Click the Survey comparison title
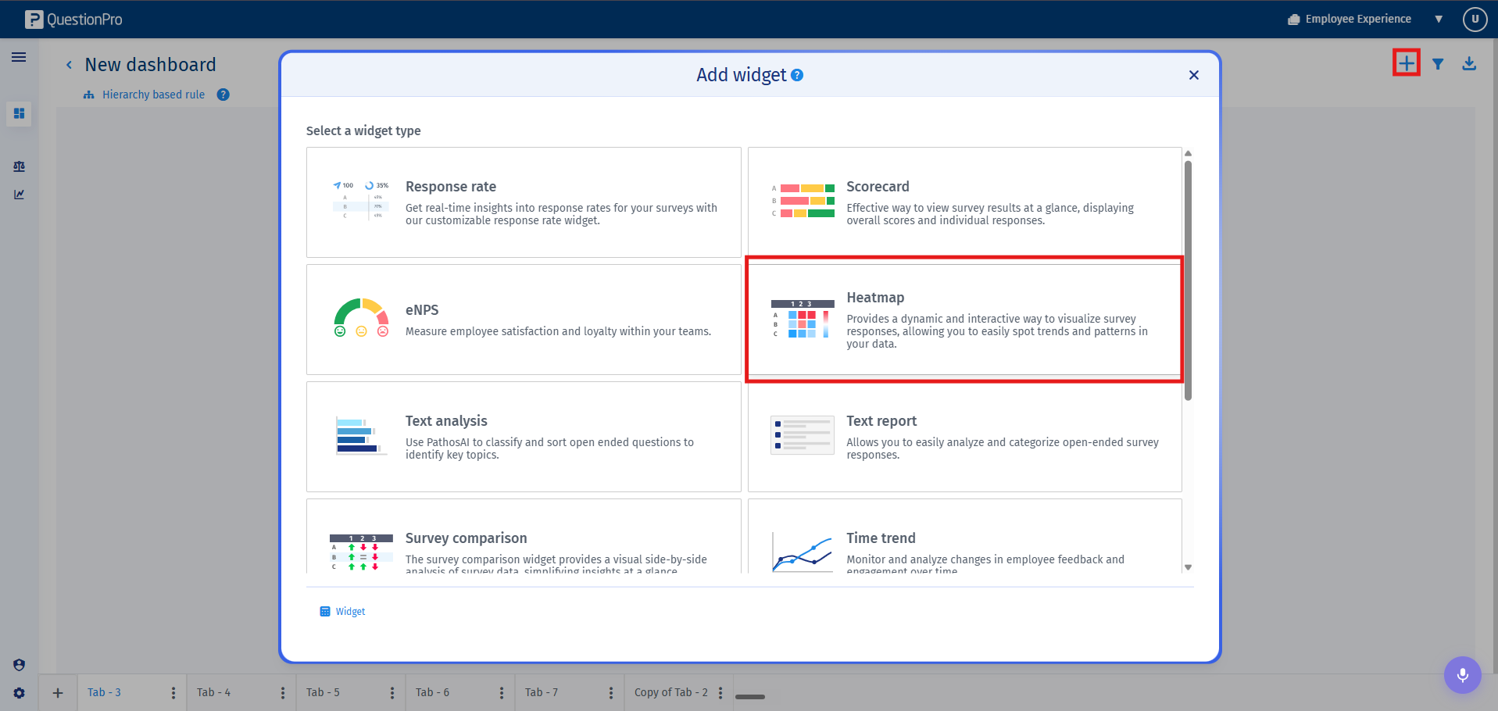Image resolution: width=1498 pixels, height=711 pixels. [466, 538]
